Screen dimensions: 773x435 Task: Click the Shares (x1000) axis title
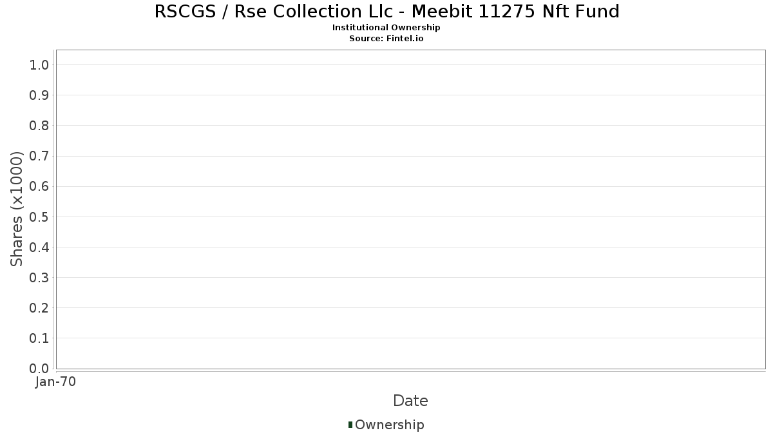(17, 209)
